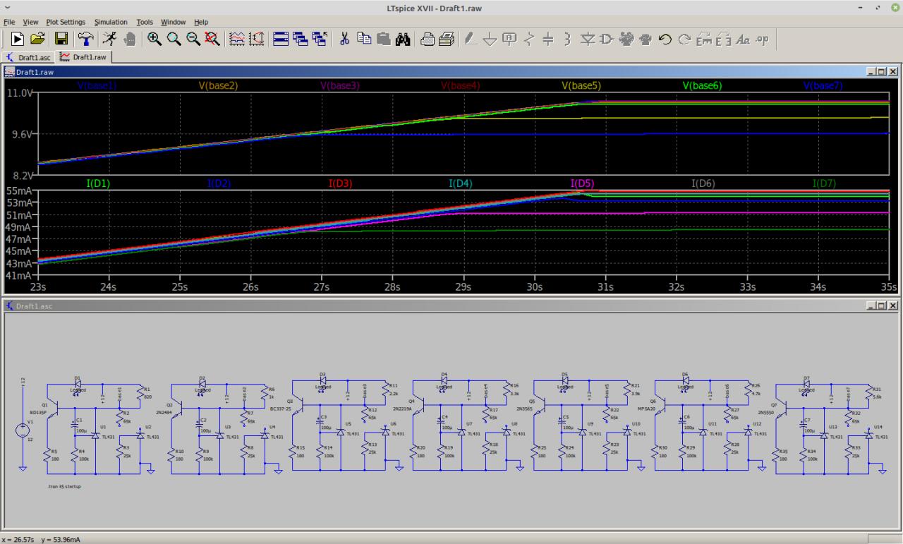The width and height of the screenshot is (903, 544).
Task: Click the Undo arrow icon
Action: pos(665,39)
